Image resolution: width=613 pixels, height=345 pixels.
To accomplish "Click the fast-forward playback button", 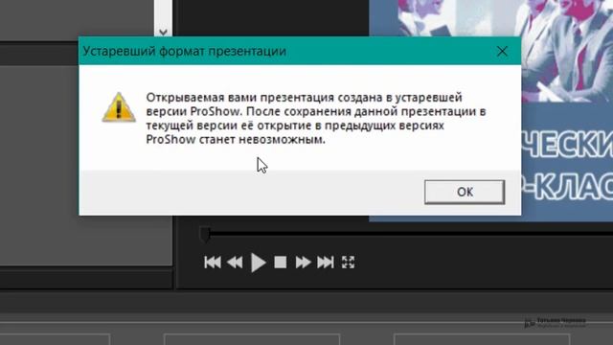I will (x=303, y=262).
